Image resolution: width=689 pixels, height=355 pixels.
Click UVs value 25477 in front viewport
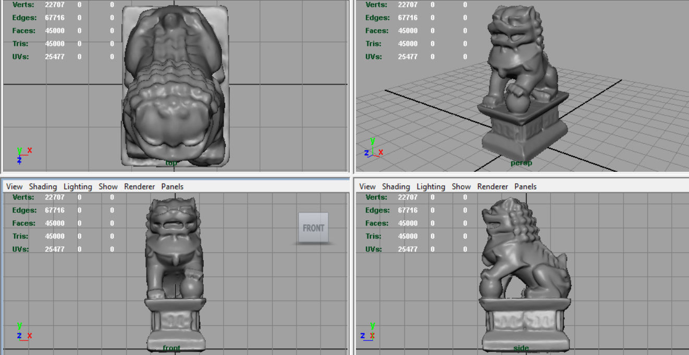click(x=55, y=249)
